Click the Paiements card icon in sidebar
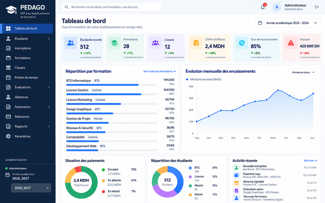The image size is (325, 203). click(x=8, y=117)
